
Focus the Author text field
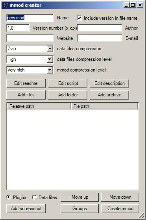(100, 28)
